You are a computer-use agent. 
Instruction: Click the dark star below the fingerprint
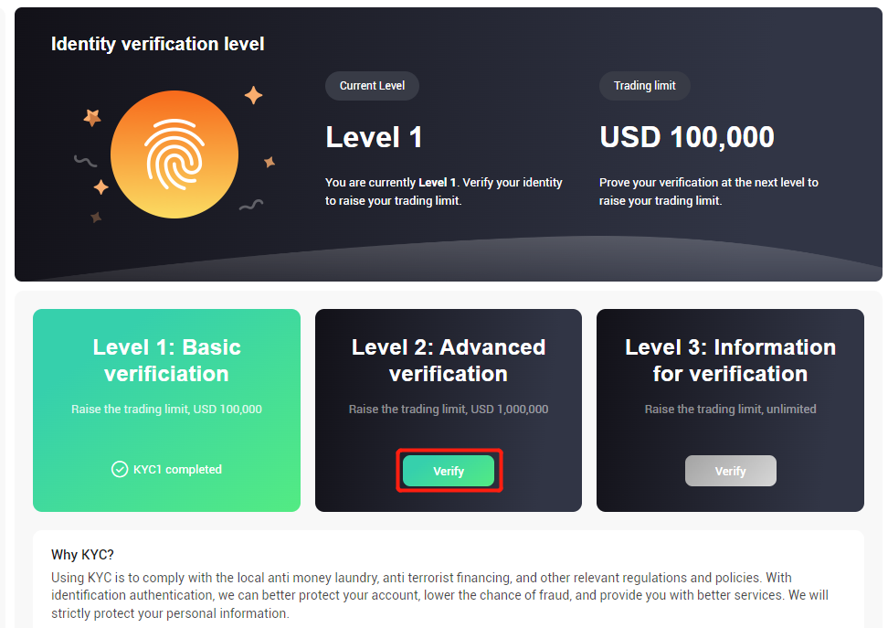[96, 217]
